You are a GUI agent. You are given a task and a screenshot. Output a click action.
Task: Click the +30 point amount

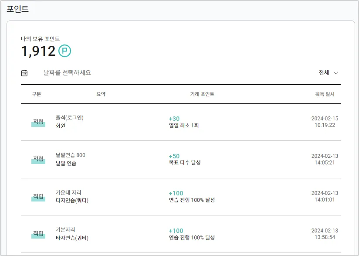click(x=174, y=119)
